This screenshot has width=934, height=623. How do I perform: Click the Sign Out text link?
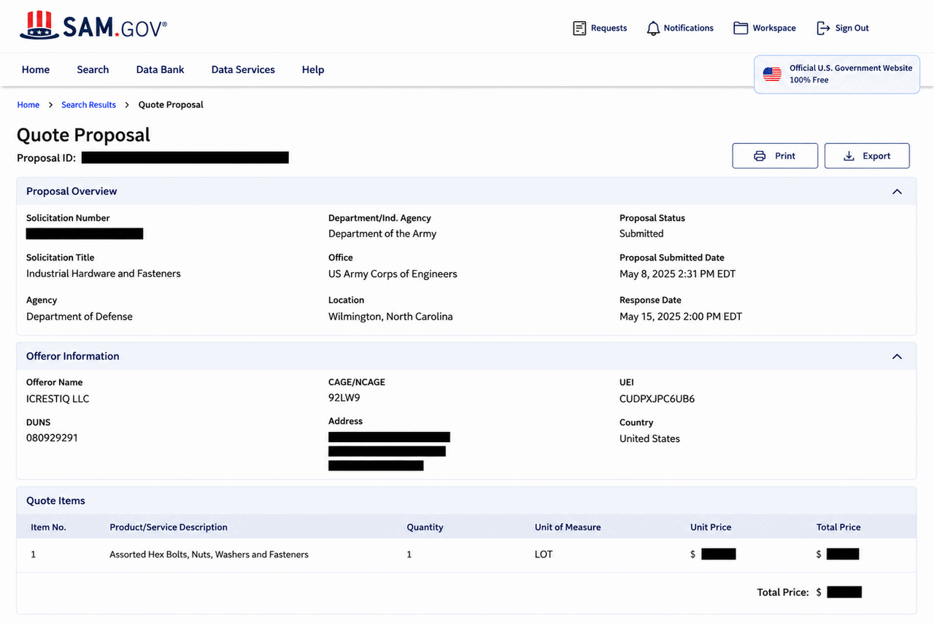852,28
